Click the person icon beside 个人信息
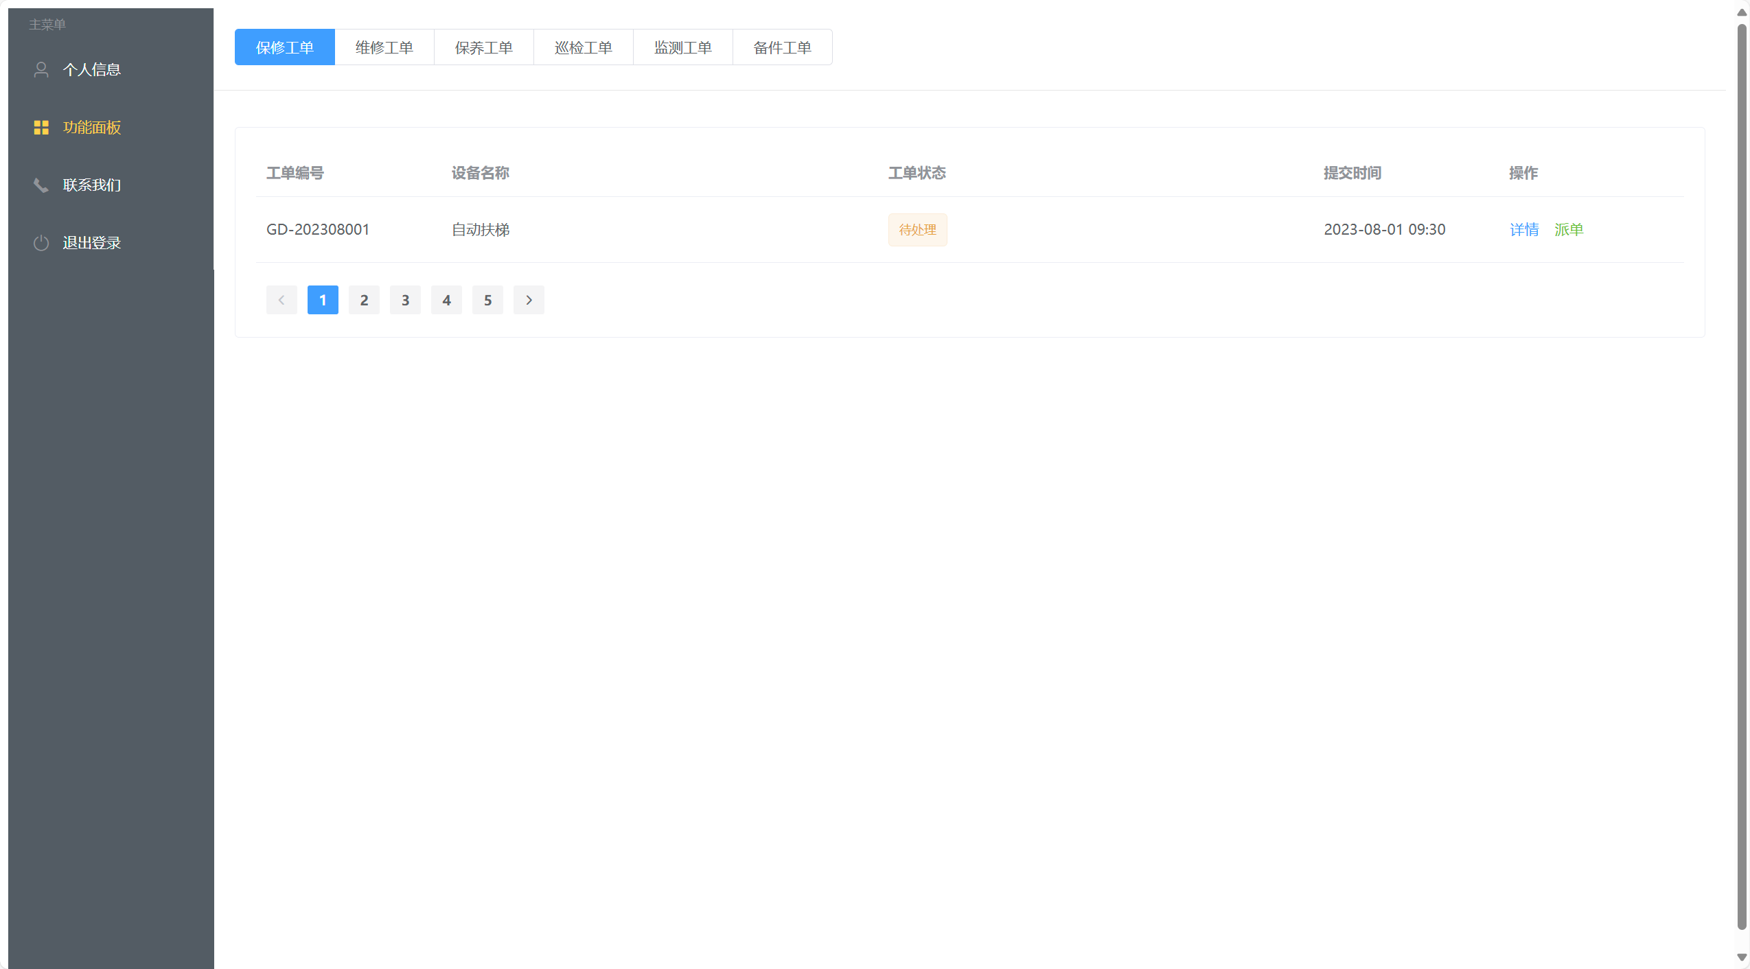Viewport: 1750px width, 969px height. (41, 69)
